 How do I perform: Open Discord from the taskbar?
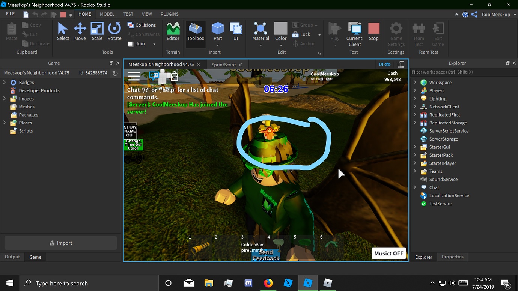[x=248, y=283]
